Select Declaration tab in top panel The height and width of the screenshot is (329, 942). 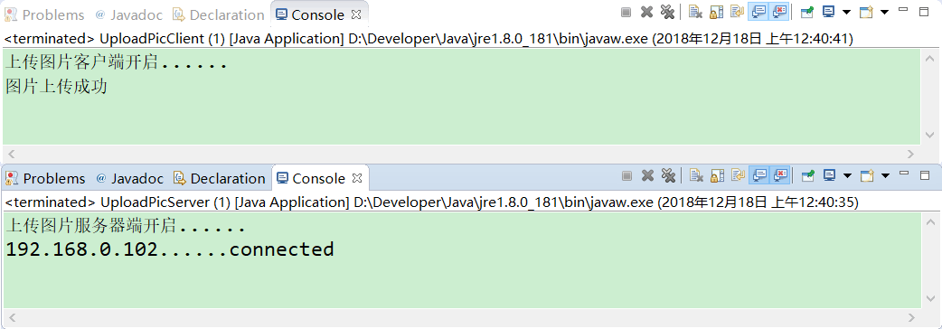[x=218, y=14]
